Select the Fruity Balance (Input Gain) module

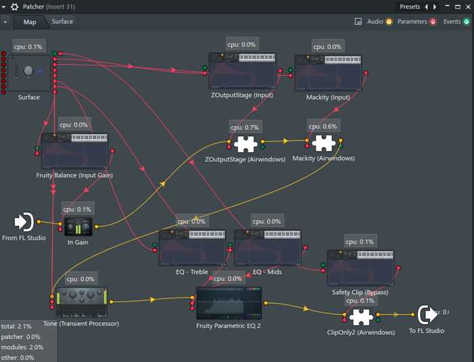coord(74,151)
